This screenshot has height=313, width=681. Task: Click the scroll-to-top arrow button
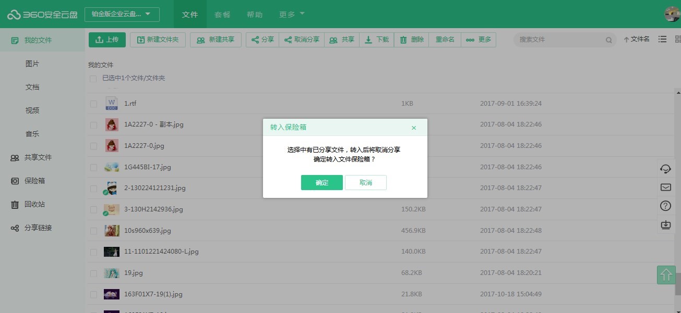pos(666,275)
